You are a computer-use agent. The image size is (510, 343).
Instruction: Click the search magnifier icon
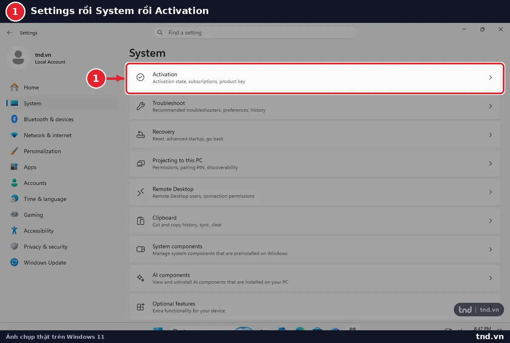(x=160, y=32)
